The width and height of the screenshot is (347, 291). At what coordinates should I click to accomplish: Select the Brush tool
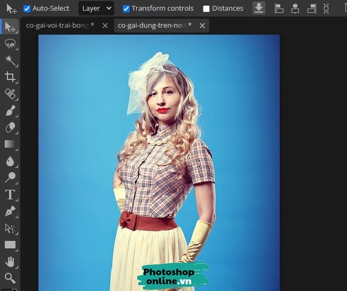[10, 111]
